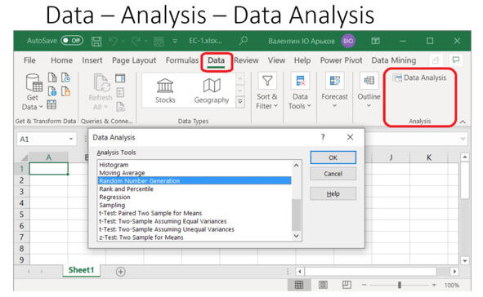483x297 pixels.
Task: Switch to the Power Pivot tab
Action: 341,60
